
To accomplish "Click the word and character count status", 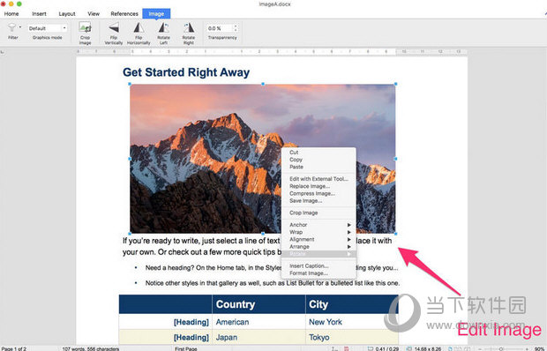I will pyautogui.click(x=91, y=348).
